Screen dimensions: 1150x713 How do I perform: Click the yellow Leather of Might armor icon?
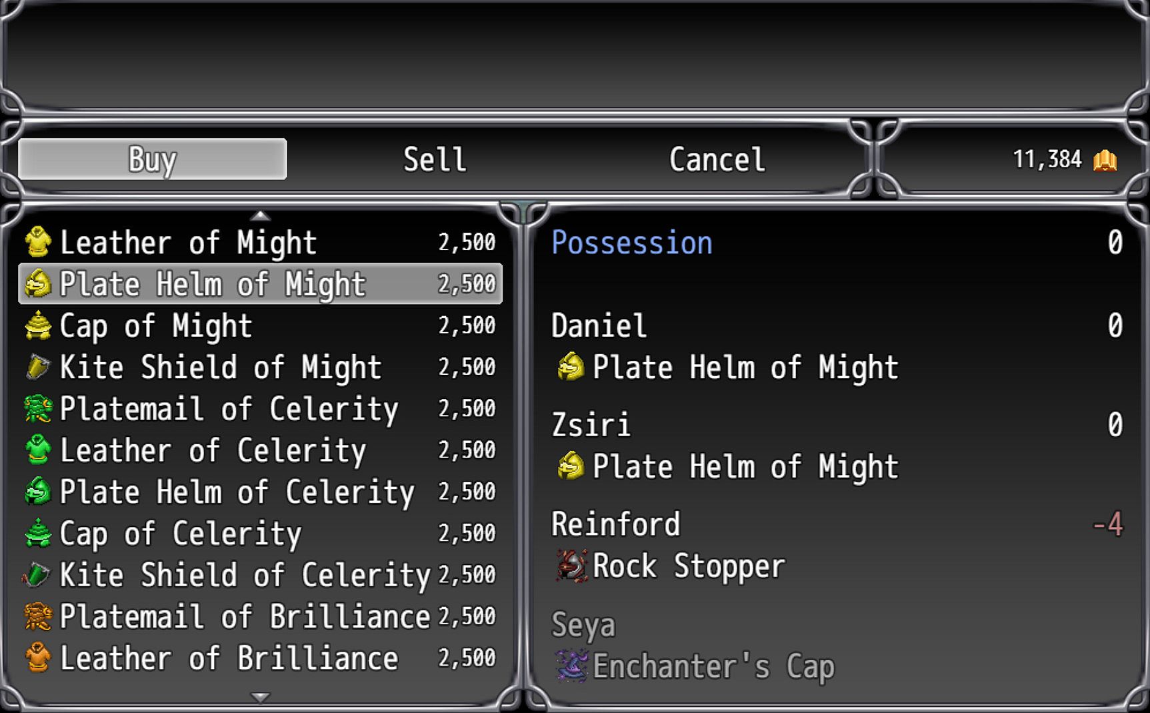click(38, 242)
